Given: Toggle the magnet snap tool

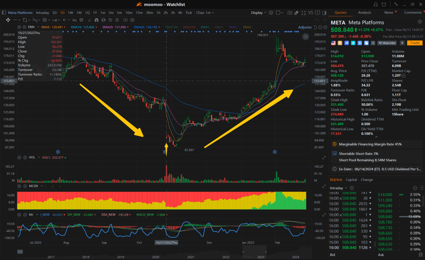Looking at the screenshot, I should (96, 20).
